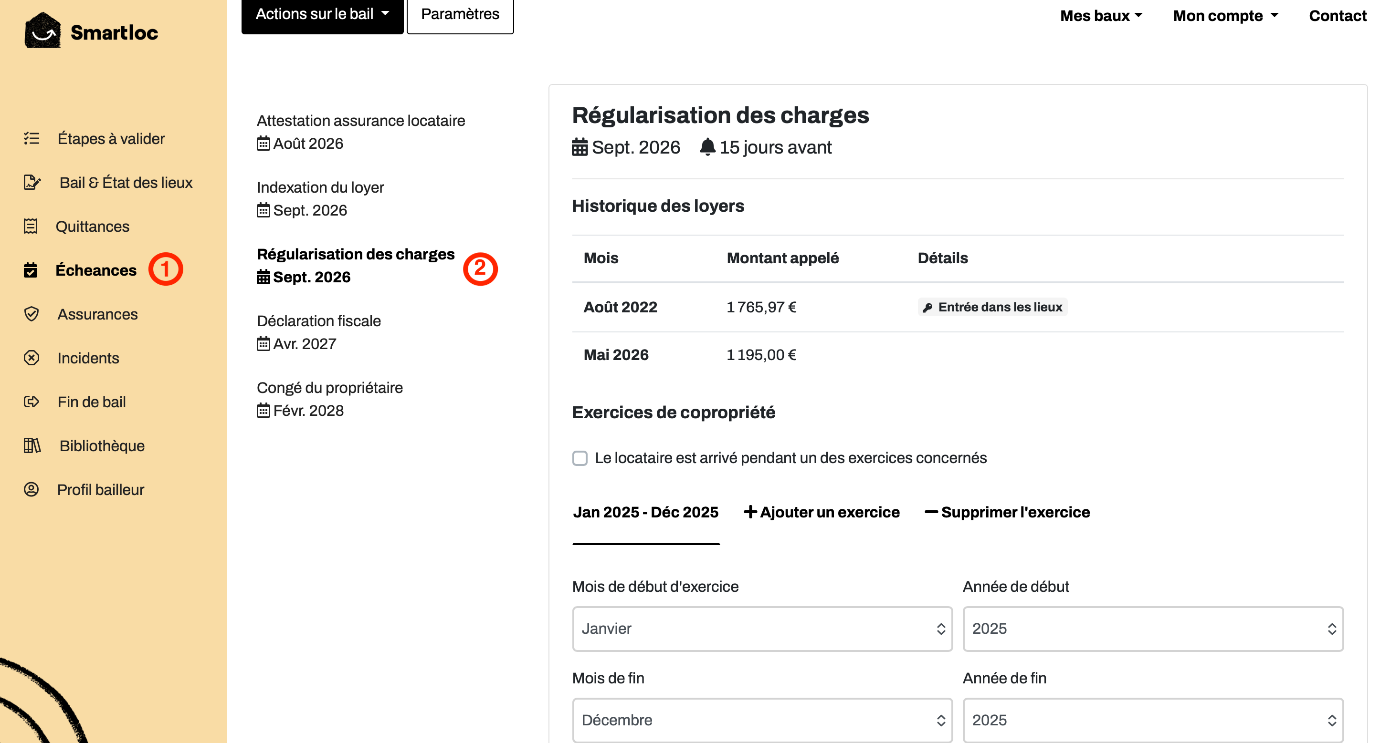Click the minus icon of Supprimer l'exercice
The height and width of the screenshot is (743, 1391).
(x=931, y=512)
